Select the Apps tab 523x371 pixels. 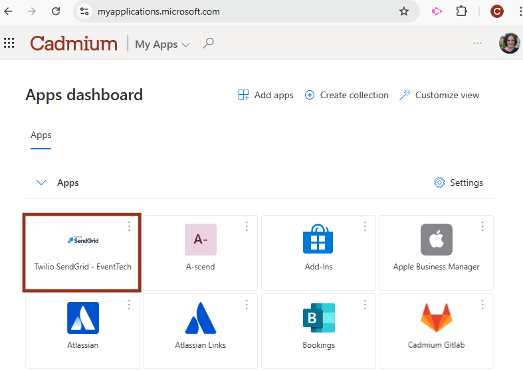pos(41,135)
